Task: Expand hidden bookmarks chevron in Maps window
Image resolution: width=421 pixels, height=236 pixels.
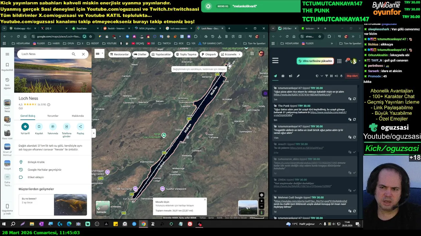Action: [235, 43]
